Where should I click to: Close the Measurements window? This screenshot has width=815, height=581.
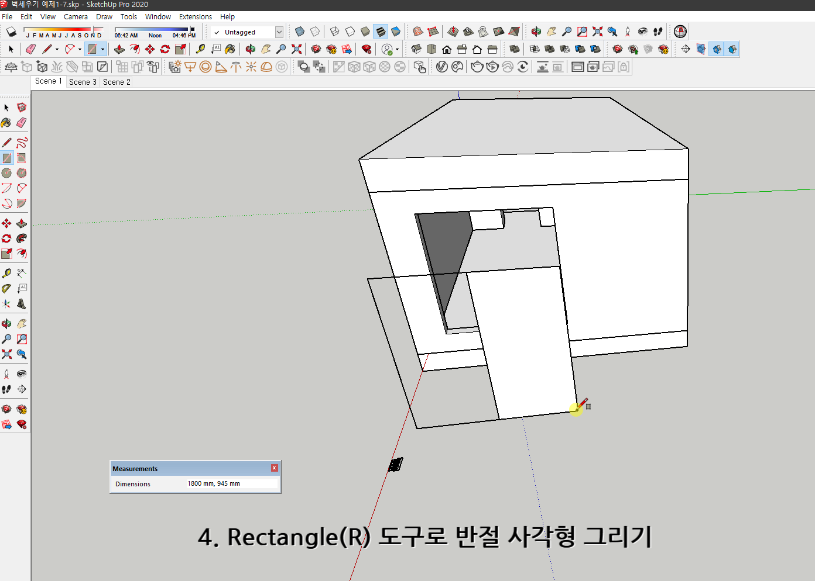(x=274, y=468)
